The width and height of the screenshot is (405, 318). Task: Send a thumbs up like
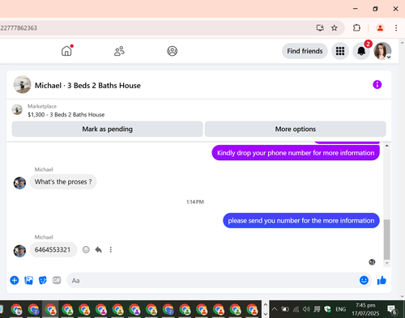click(382, 281)
